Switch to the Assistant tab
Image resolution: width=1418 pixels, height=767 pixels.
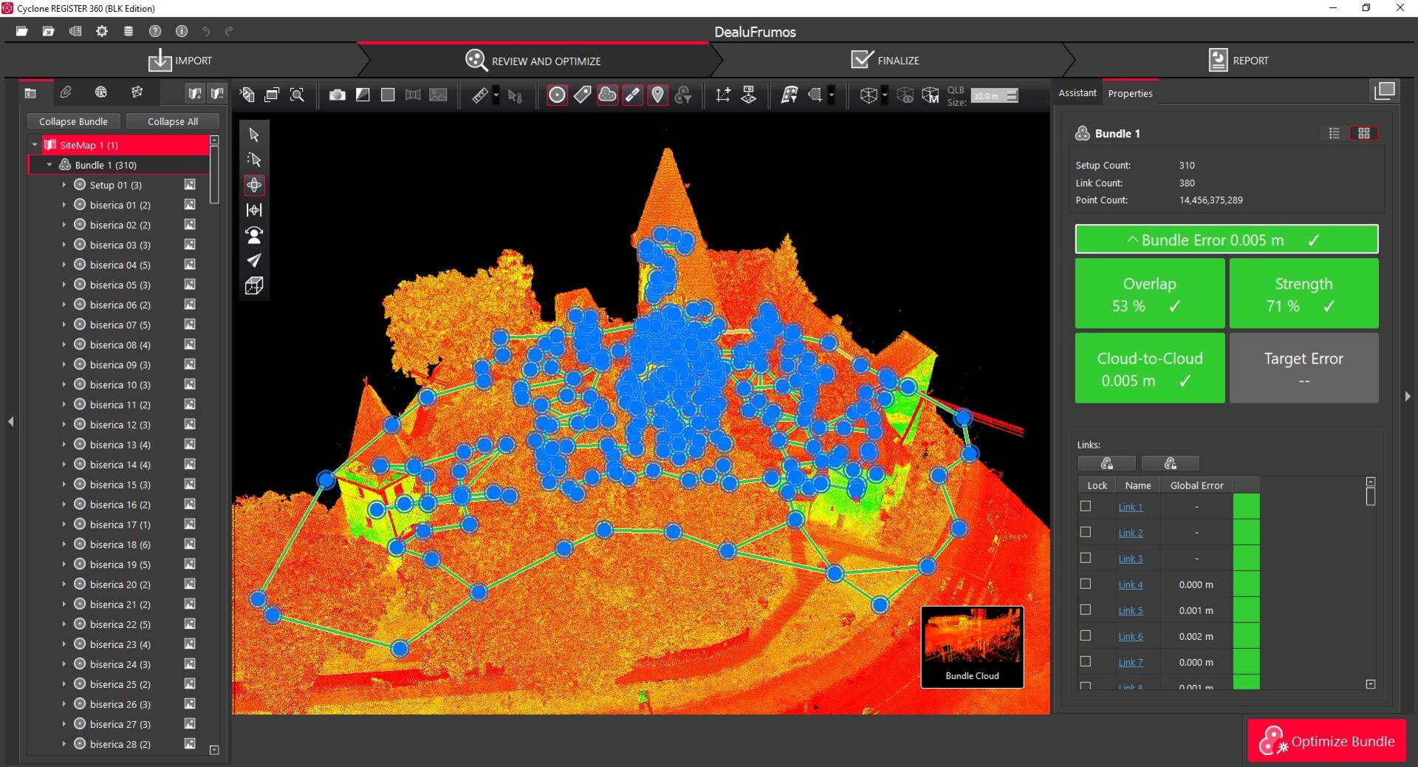(x=1077, y=93)
